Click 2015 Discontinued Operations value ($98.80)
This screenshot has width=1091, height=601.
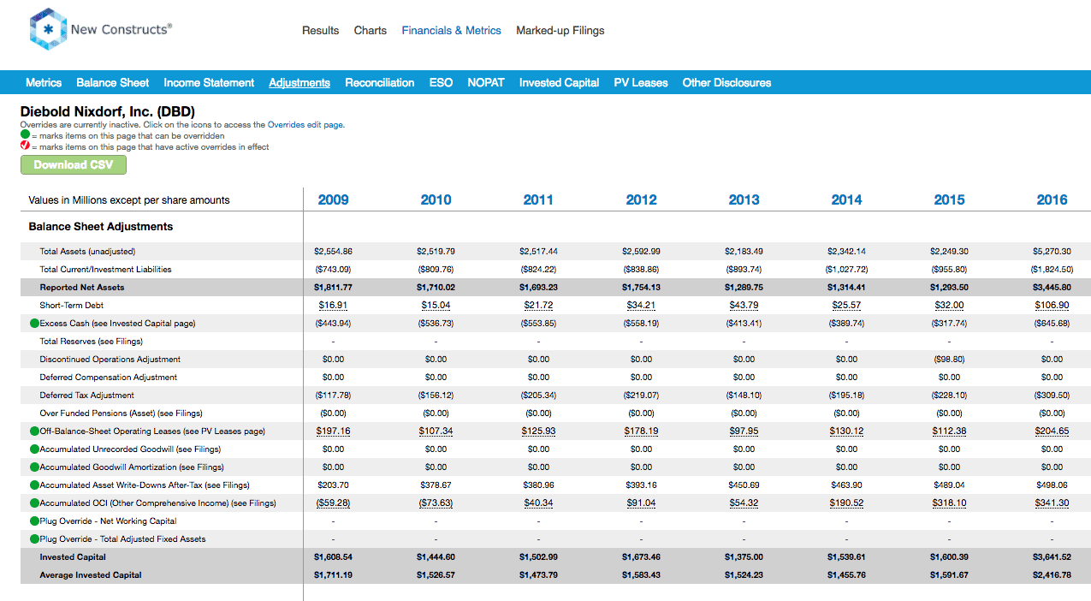pyautogui.click(x=950, y=360)
